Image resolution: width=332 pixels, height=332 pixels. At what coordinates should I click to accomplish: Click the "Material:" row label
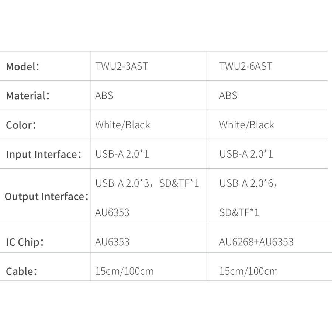tap(28, 96)
